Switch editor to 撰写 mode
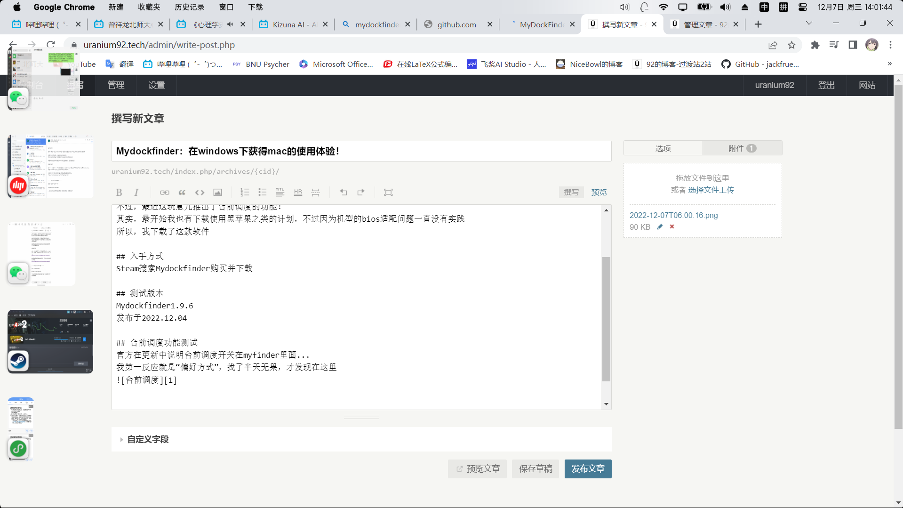This screenshot has width=903, height=508. pos(571,192)
